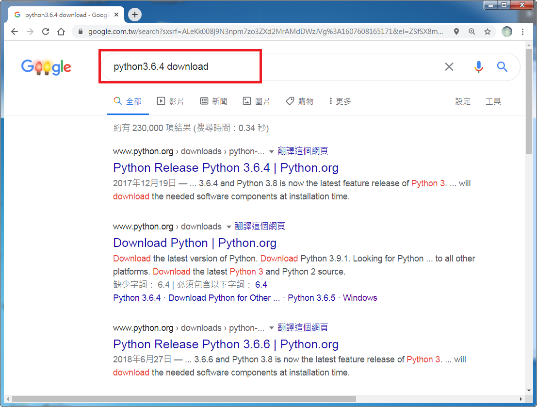Open the Python Release Python 3.6.6 result
This screenshot has height=407, width=537.
(226, 344)
